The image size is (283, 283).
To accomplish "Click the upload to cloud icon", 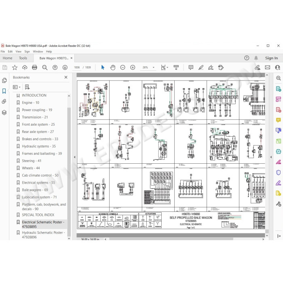I will (25, 68).
